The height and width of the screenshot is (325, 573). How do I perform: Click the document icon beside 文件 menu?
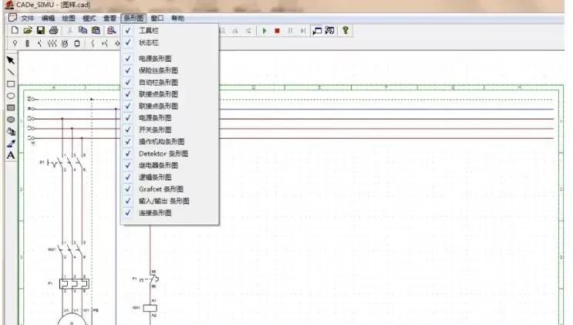point(12,18)
